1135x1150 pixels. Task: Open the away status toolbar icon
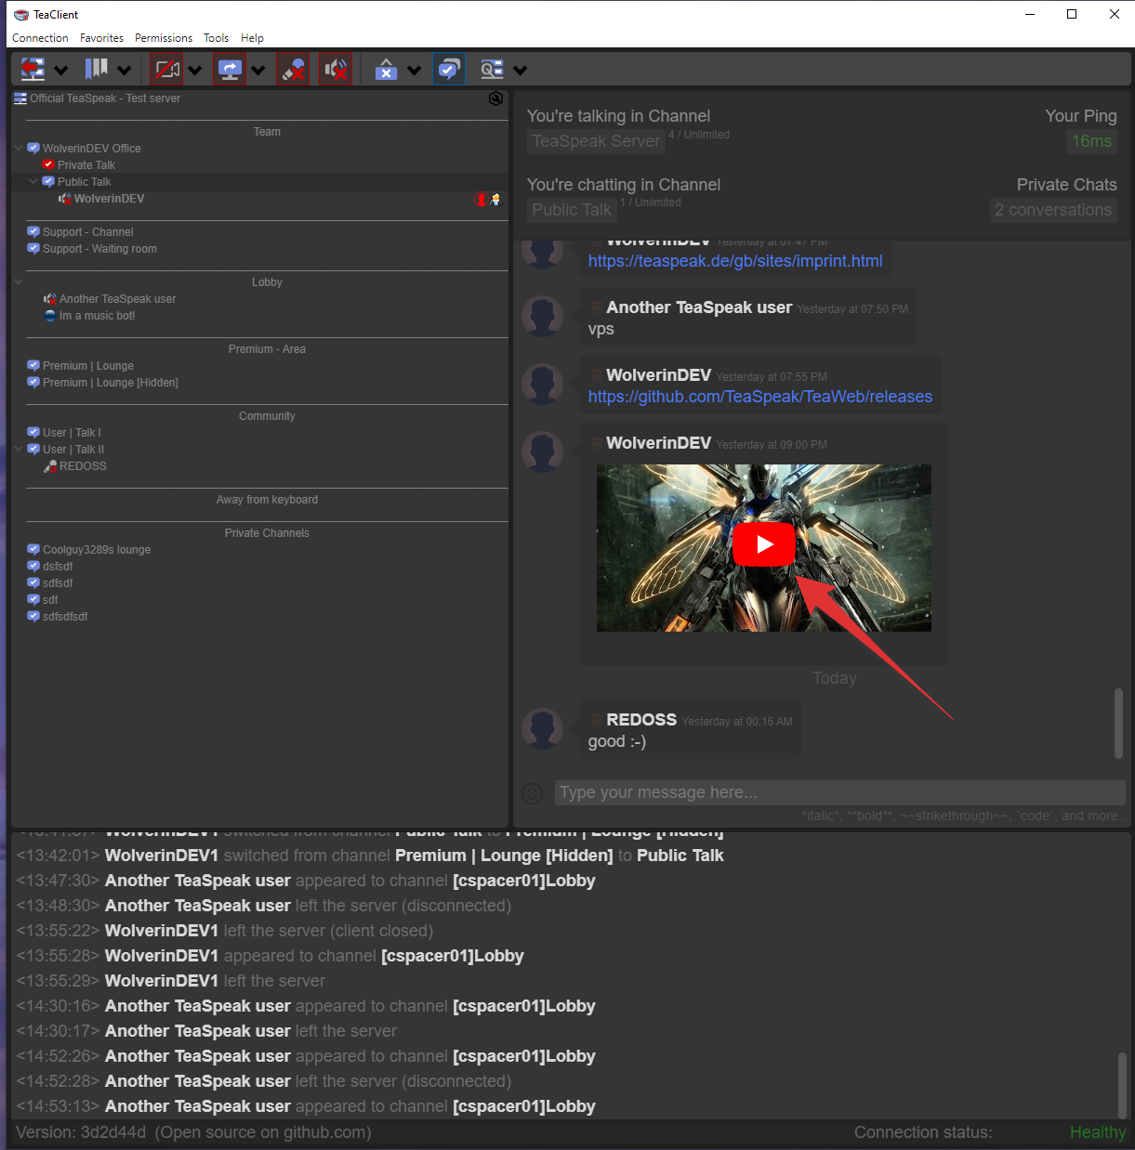pyautogui.click(x=386, y=70)
